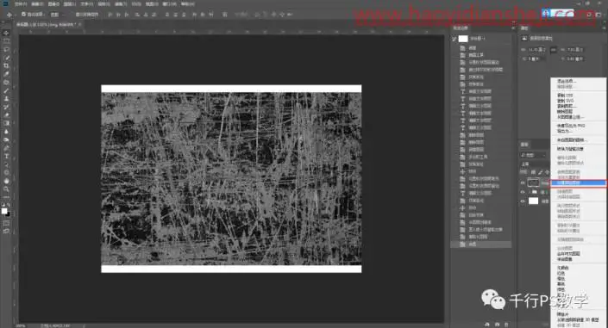Toggle Show Transform Controls checkbox
This screenshot has width=608, height=328.
tap(78, 15)
